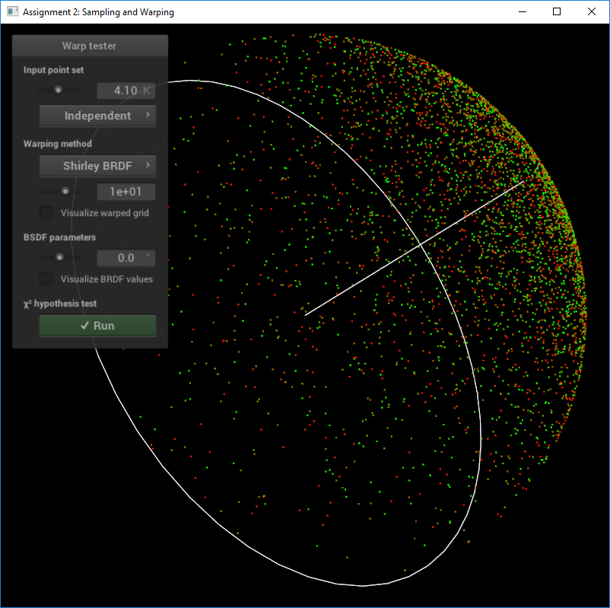Screen dimensions: 610x608
Task: Click the warping parameter slider knob
Action: pos(65,192)
